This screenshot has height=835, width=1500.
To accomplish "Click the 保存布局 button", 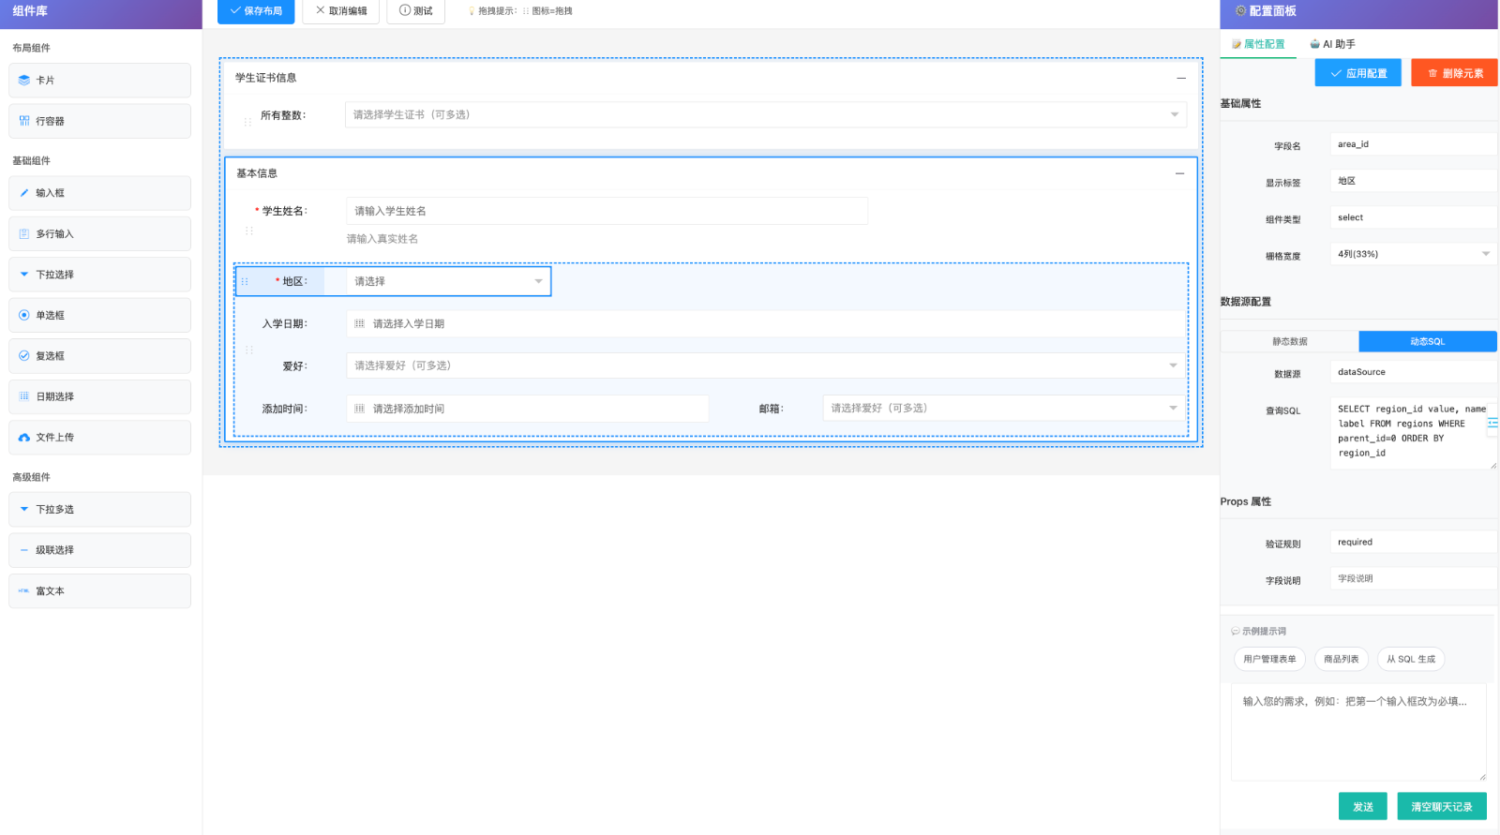I will click(x=256, y=11).
